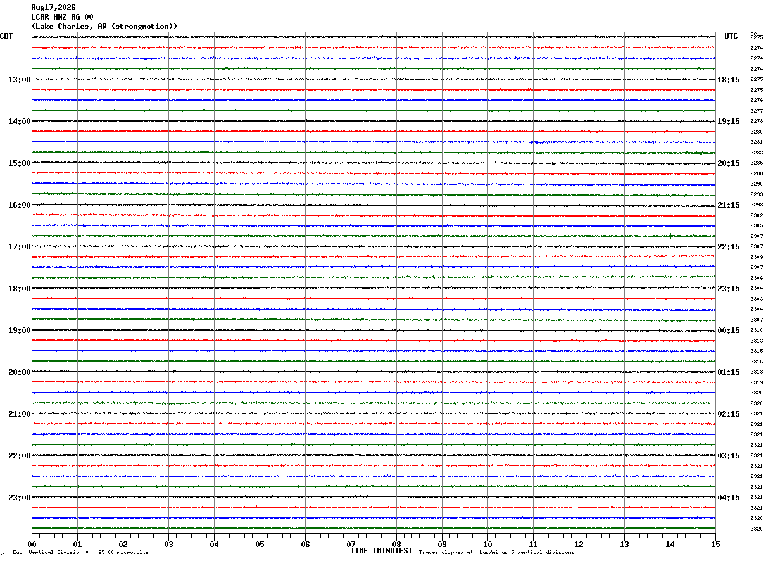Click the Aug17,2026 date header
The height and width of the screenshot is (561, 766).
click(x=53, y=8)
